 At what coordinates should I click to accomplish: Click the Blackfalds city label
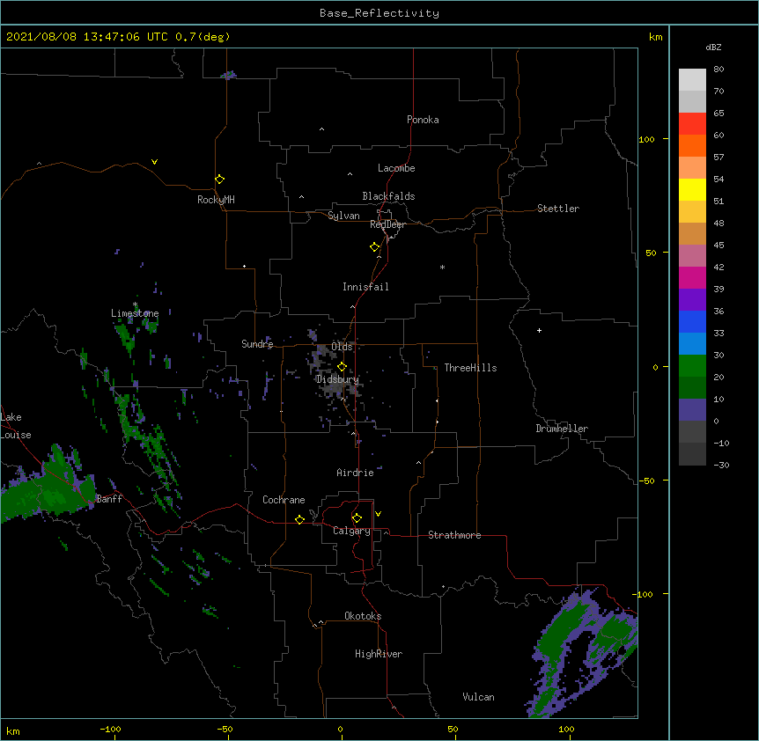click(388, 196)
